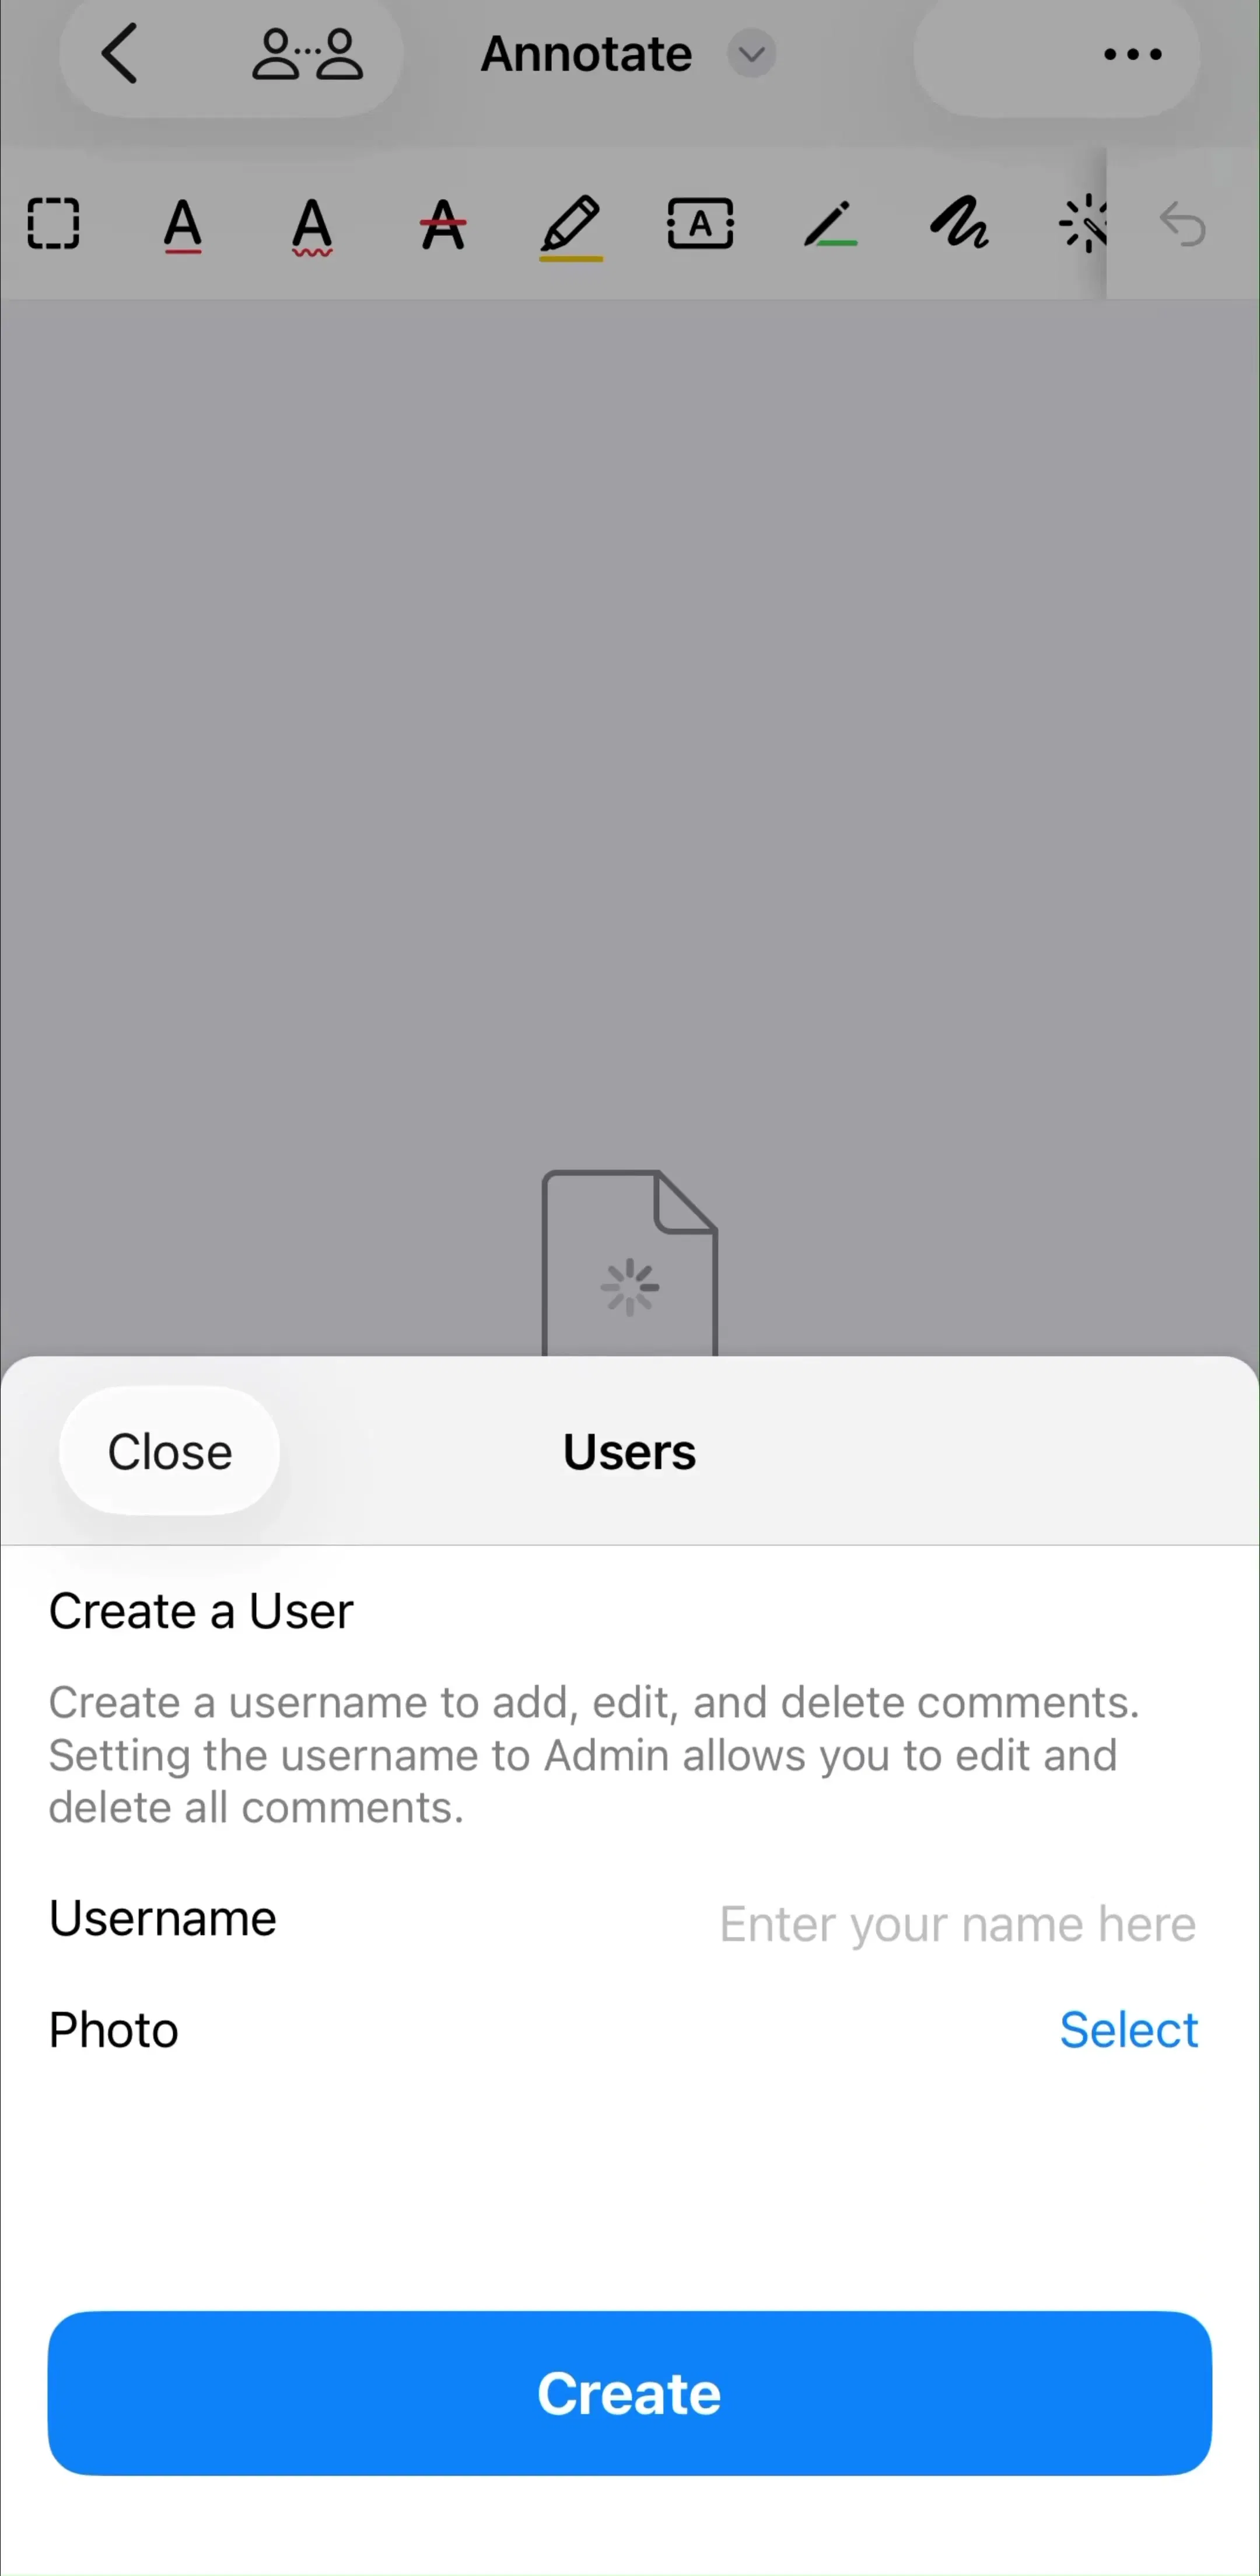The image size is (1260, 2576).
Task: Open the three-dot more options menu
Action: [1132, 54]
